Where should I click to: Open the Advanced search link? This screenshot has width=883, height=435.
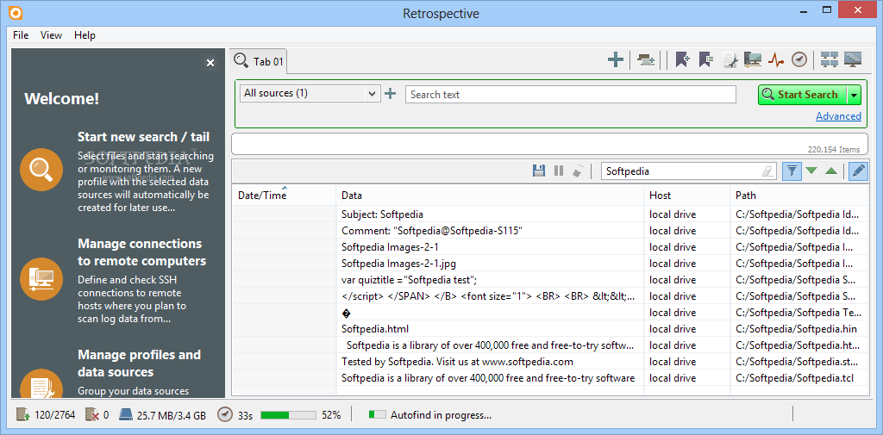click(x=838, y=116)
